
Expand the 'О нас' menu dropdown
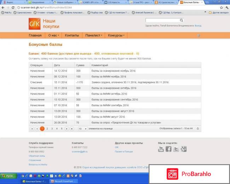[x=54, y=35]
